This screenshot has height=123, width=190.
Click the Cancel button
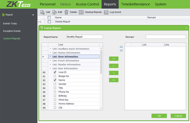[x=178, y=116]
